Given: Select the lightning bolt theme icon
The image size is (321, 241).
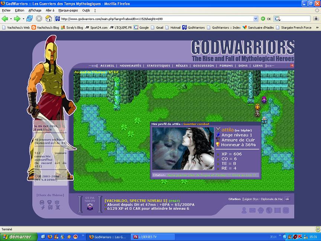Looking at the screenshot, I should [43, 208].
